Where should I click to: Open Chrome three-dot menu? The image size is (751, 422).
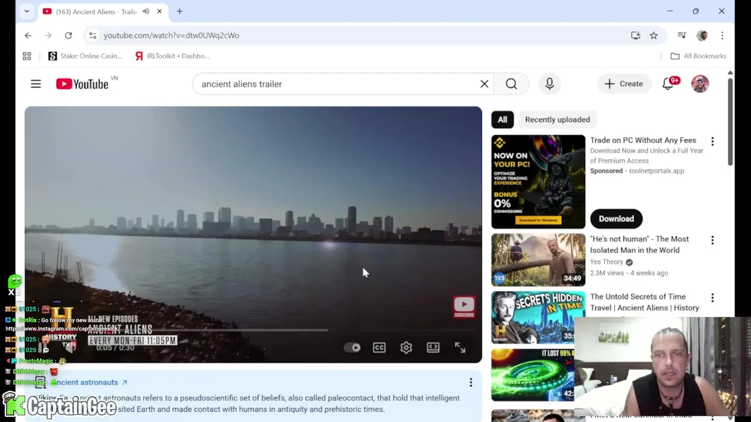coord(722,35)
